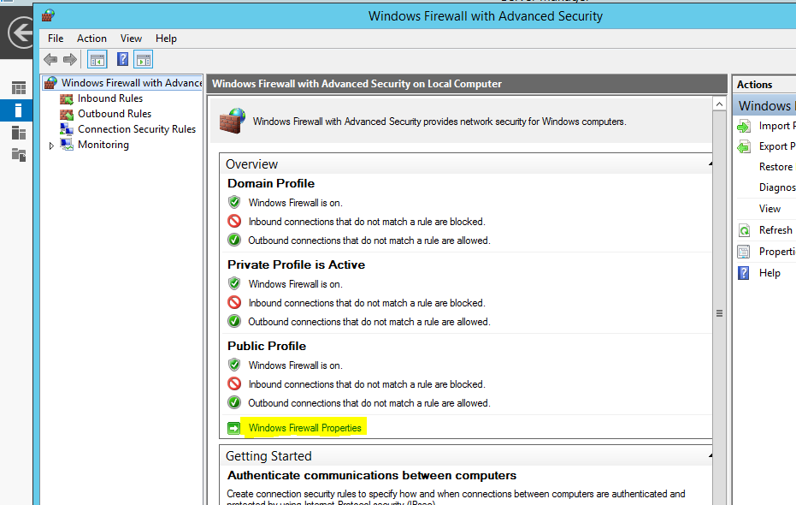The width and height of the screenshot is (796, 505).
Task: Open the View menu
Action: (131, 39)
